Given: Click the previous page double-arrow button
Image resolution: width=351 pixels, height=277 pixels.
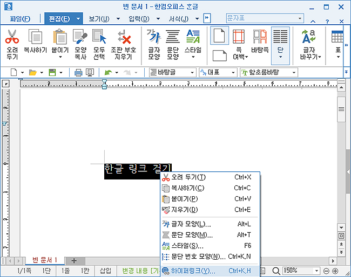Looking at the screenshot, I should pos(341,244).
